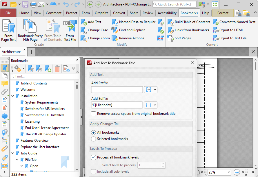Open the Thumbnails pane sidebar icon

[5, 76]
